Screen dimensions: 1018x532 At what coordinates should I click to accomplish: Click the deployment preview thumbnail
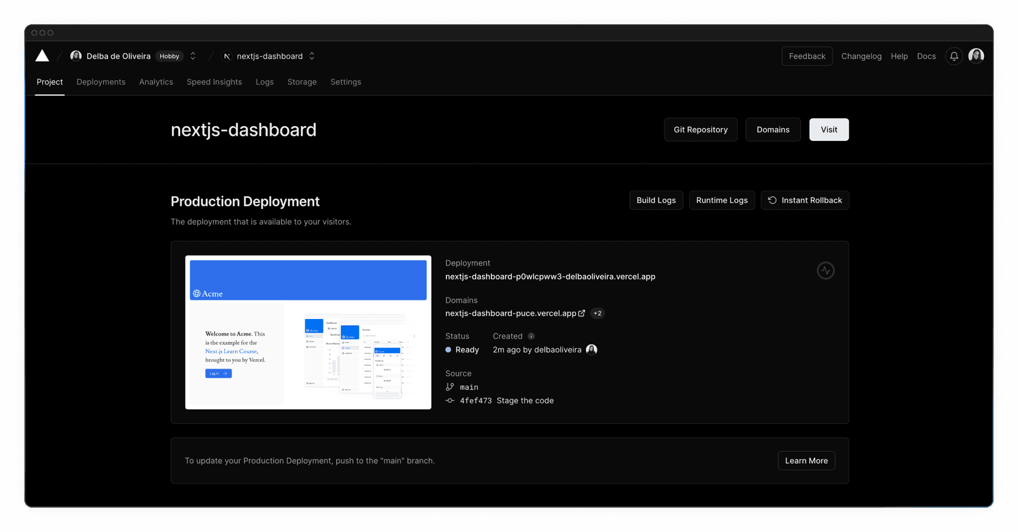pyautogui.click(x=308, y=332)
